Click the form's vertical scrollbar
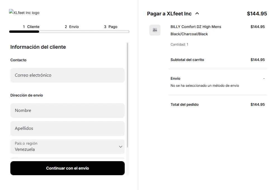 point(128,95)
